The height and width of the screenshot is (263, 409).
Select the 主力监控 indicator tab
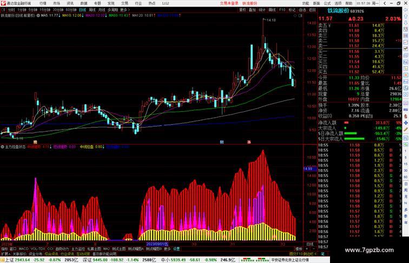click(78, 249)
